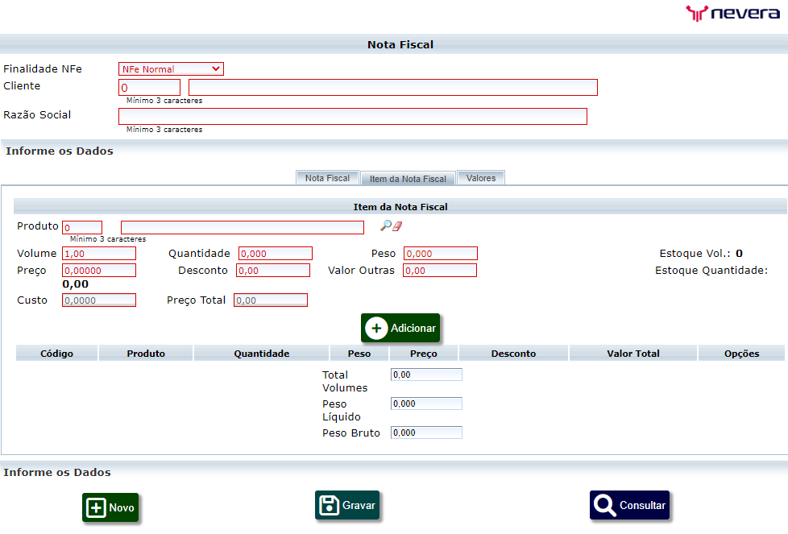Click the Opções column header
This screenshot has width=788, height=534.
point(742,353)
